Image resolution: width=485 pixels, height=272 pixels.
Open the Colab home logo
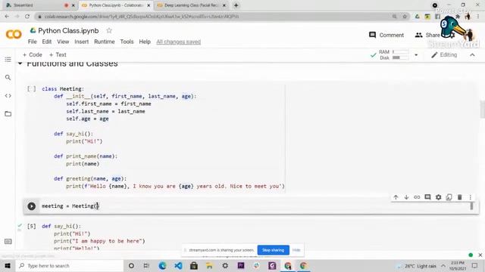14,34
